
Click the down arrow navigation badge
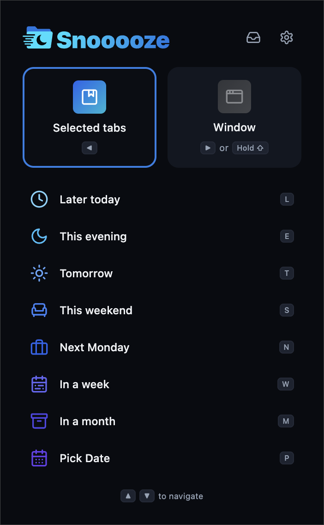(147, 495)
